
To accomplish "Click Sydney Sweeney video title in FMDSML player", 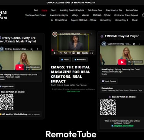I will tap(119, 44).
